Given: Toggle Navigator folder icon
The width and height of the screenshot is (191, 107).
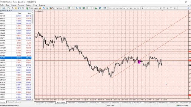Looking at the screenshot, I should point(16,8).
